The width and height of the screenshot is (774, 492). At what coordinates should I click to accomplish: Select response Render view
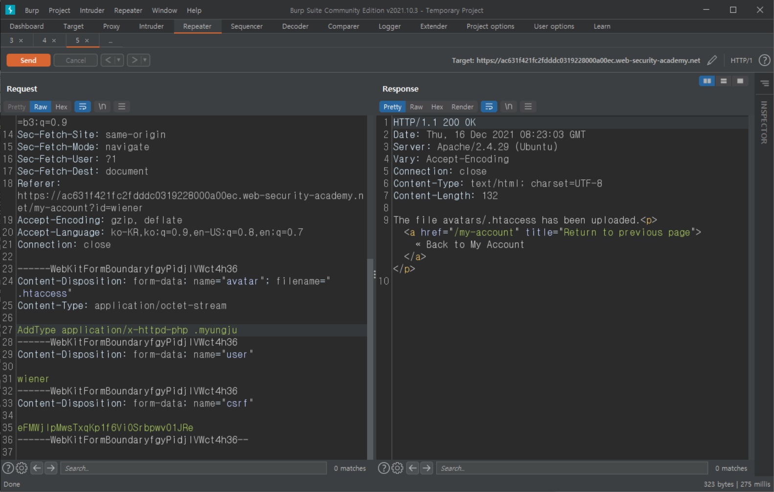pyautogui.click(x=462, y=107)
